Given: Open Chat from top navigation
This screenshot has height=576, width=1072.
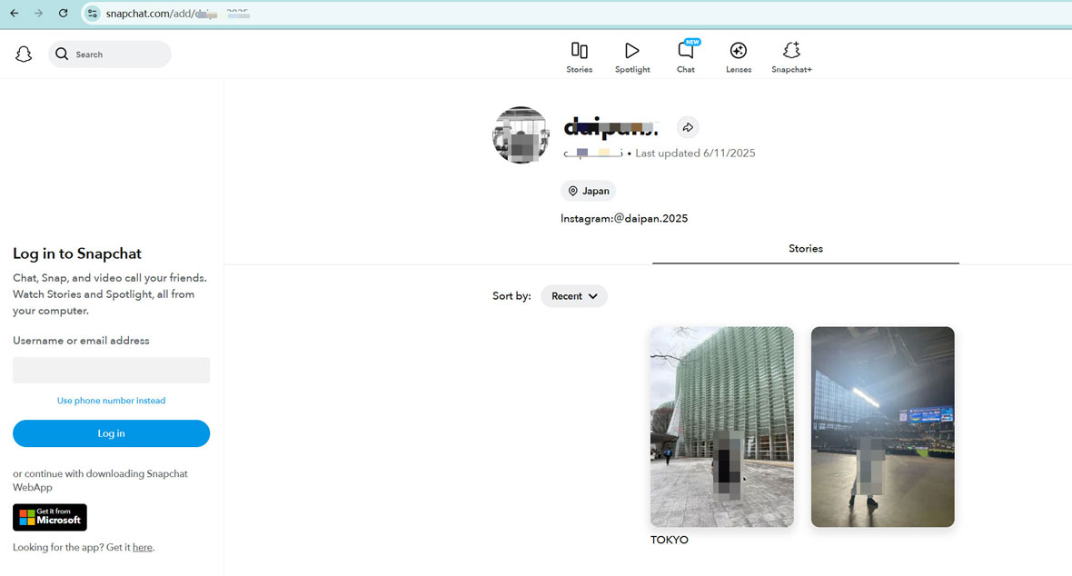Looking at the screenshot, I should (686, 57).
